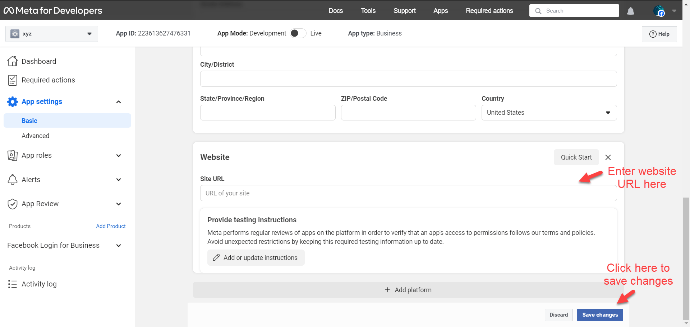Open the Docs menu in header

tap(335, 11)
